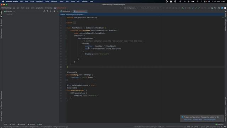The height and width of the screenshot is (128, 227).
Task: Click Select Opened File target icon
Action: coord(44,11)
